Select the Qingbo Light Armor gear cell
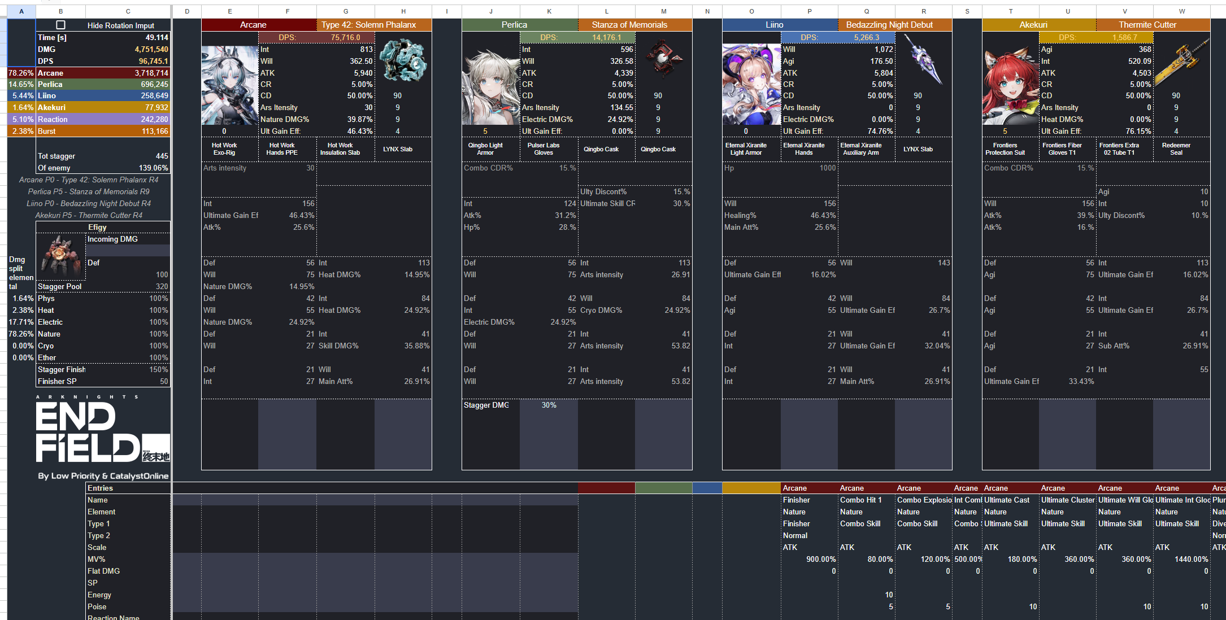1226x620 pixels. point(490,149)
